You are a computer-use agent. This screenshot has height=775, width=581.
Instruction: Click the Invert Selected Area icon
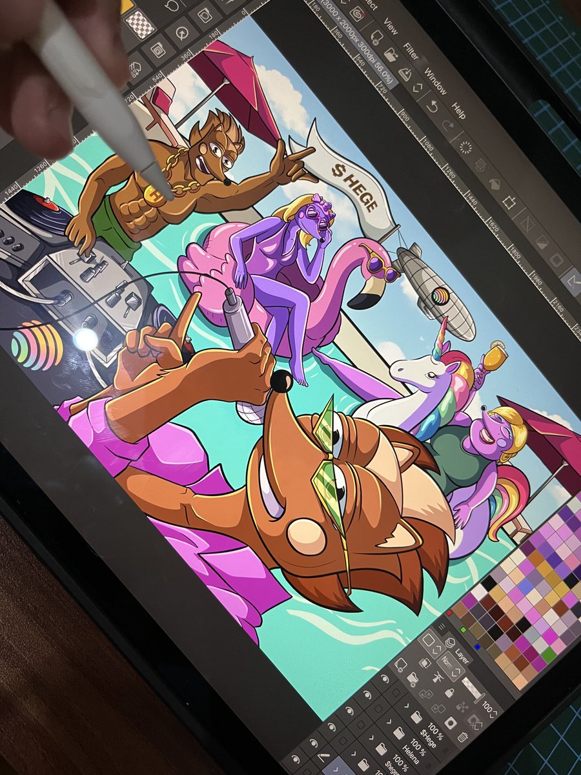click(542, 242)
